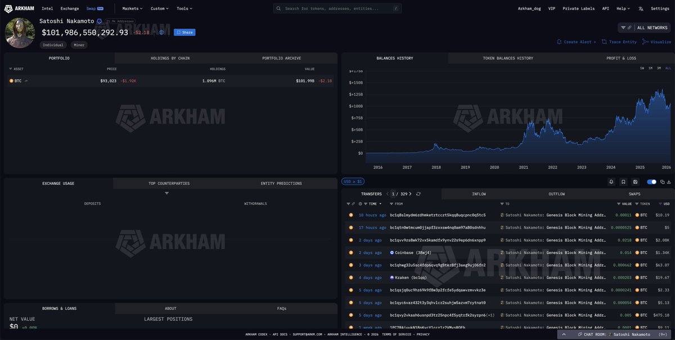The width and height of the screenshot is (675, 340).
Task: Open the FAQs tab
Action: (x=282, y=309)
